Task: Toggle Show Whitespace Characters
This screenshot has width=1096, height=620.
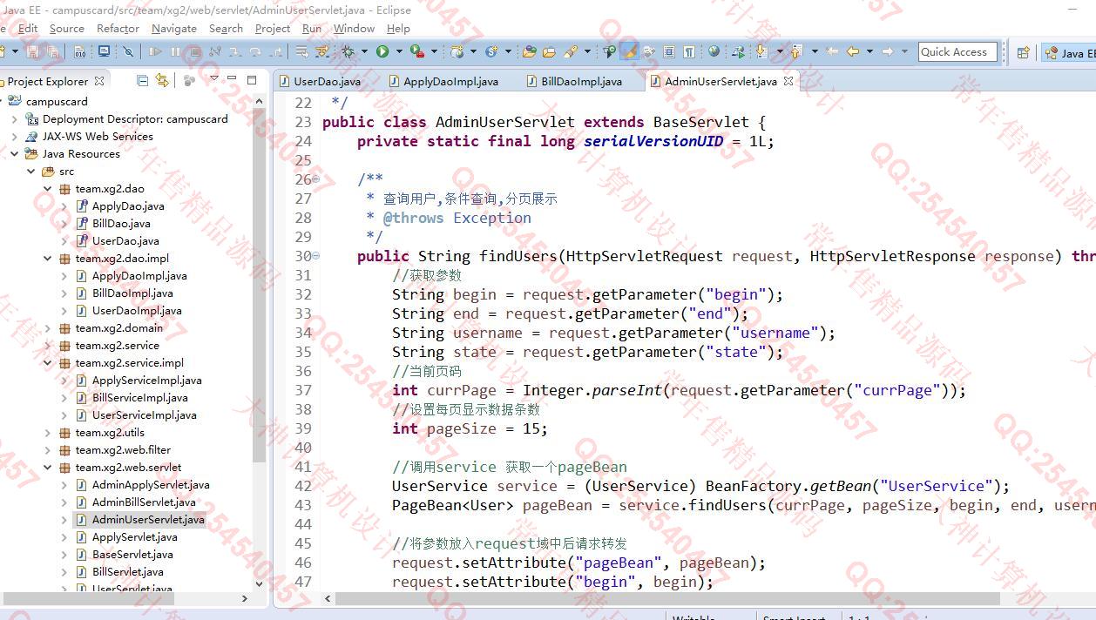Action: (x=688, y=51)
